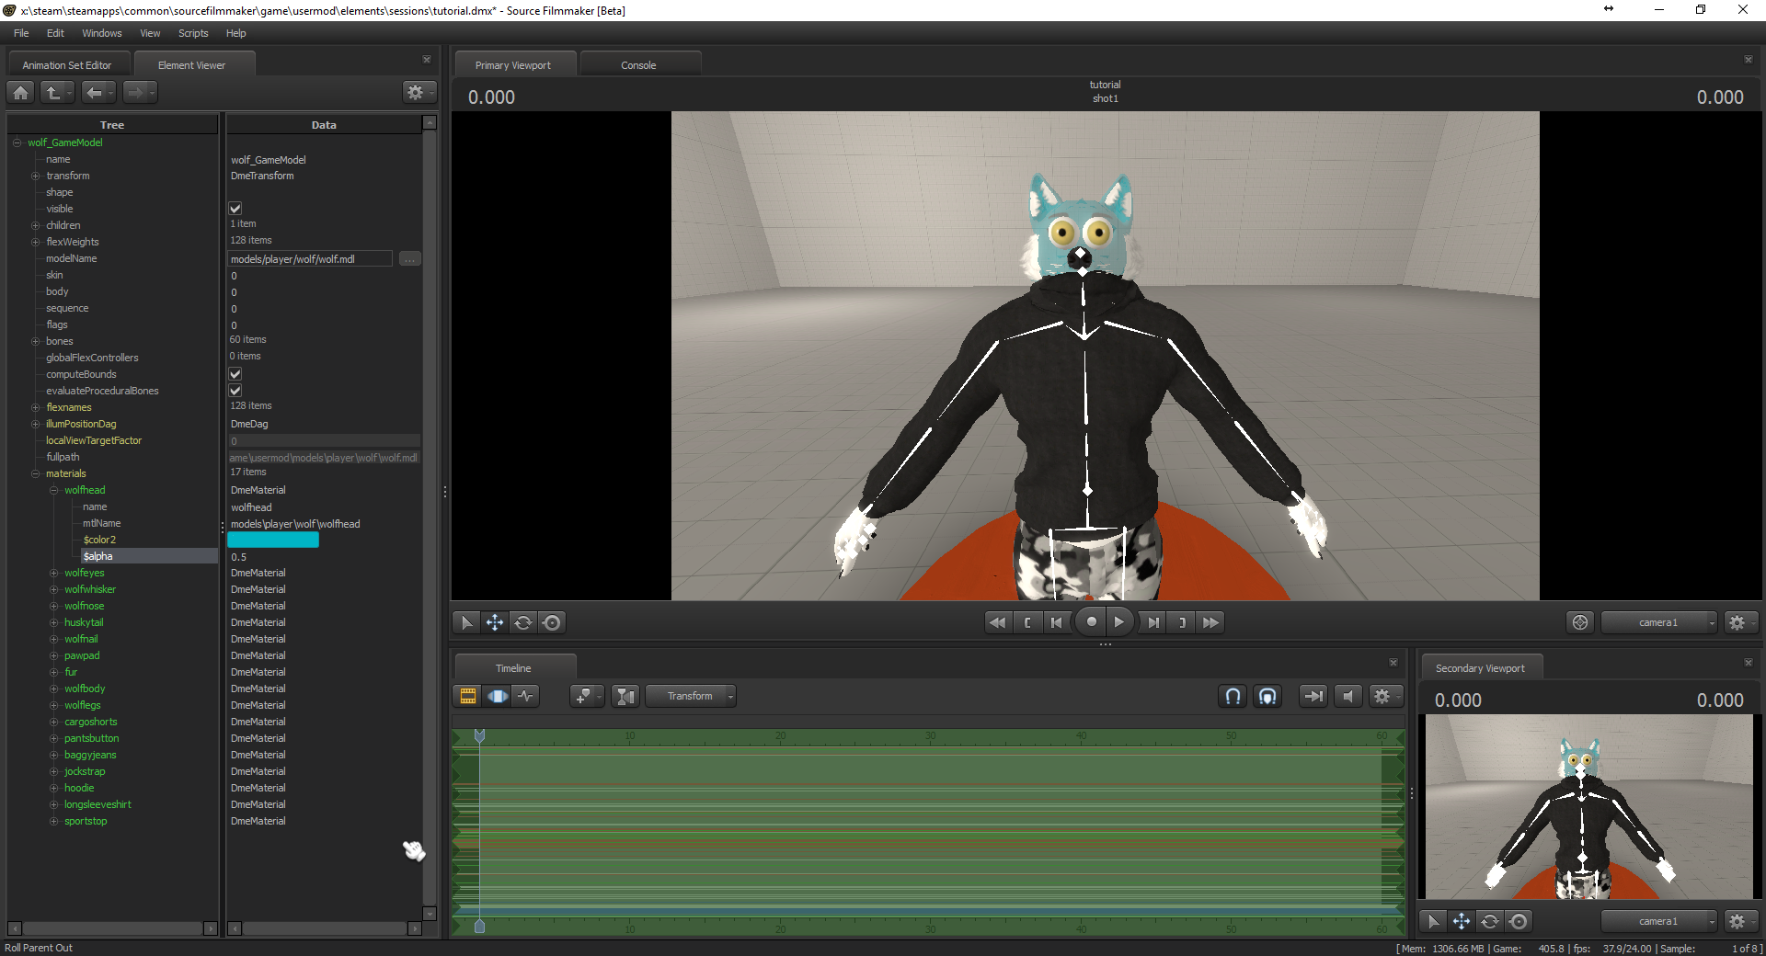Click the record button
This screenshot has width=1766, height=956.
1091,622
